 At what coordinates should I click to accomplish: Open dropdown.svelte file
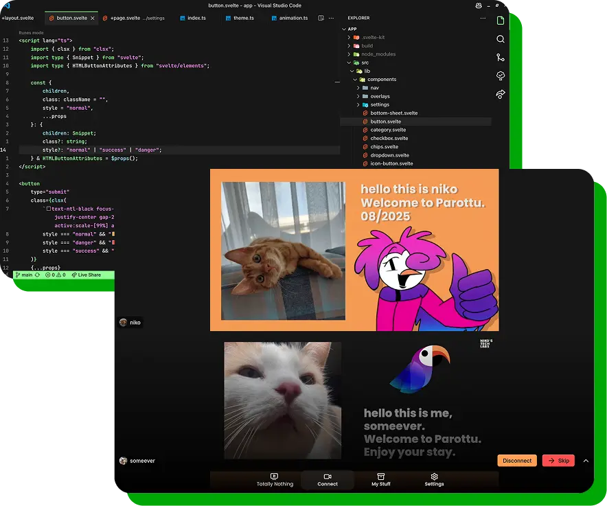pos(386,155)
